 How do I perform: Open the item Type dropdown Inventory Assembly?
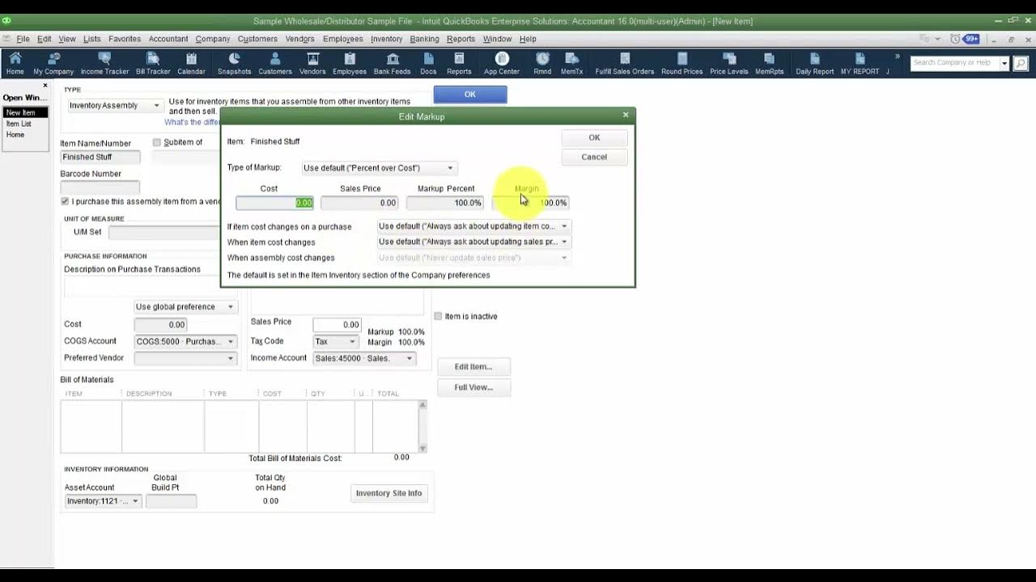pyautogui.click(x=114, y=105)
